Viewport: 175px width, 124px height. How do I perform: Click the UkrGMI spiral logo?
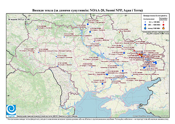11,110
